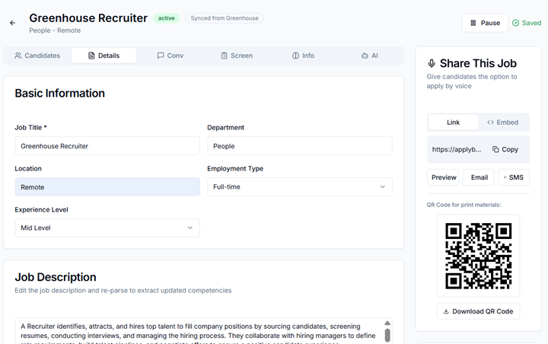This screenshot has width=548, height=344.
Task: Select the Link share option
Action: pyautogui.click(x=454, y=123)
